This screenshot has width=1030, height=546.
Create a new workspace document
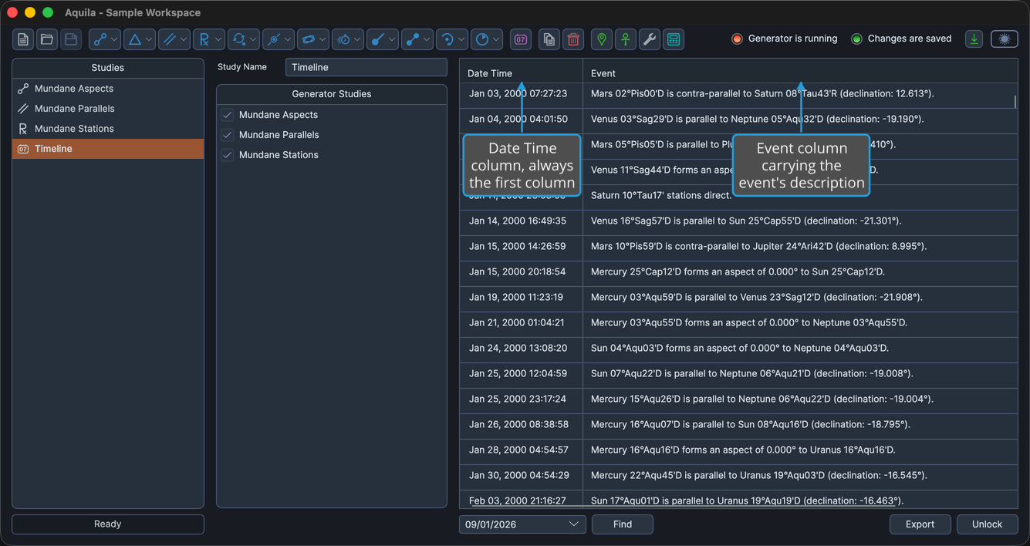(x=23, y=39)
